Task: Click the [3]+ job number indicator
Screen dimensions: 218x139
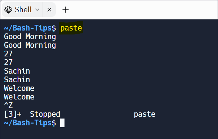Action: click(x=13, y=114)
